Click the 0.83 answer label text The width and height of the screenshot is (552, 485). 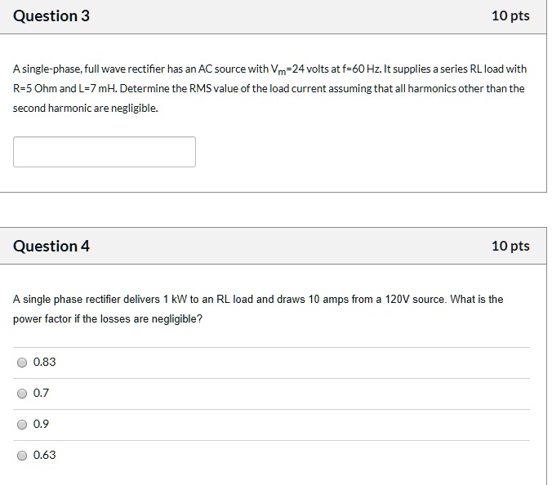[45, 363]
